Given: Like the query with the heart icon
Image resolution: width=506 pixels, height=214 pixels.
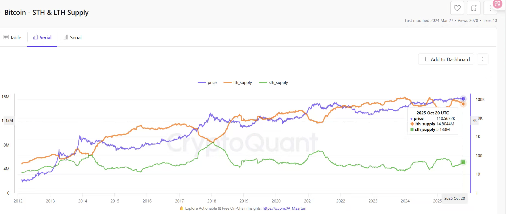Looking at the screenshot, I should click(x=457, y=8).
